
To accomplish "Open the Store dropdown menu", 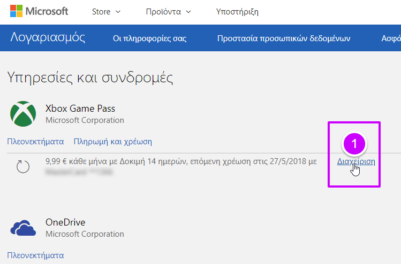I will tap(106, 12).
